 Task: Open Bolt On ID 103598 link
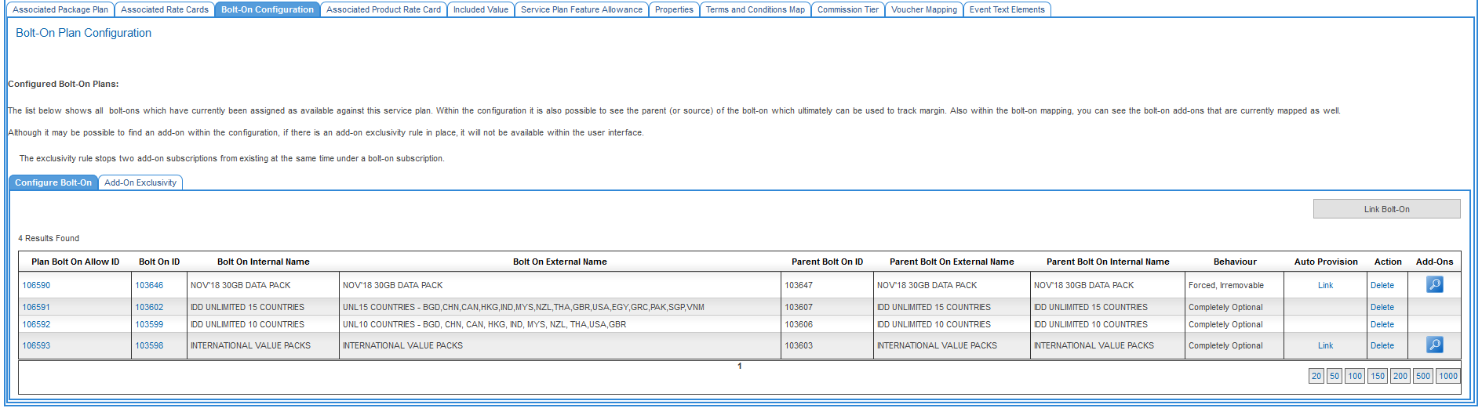[x=149, y=346]
